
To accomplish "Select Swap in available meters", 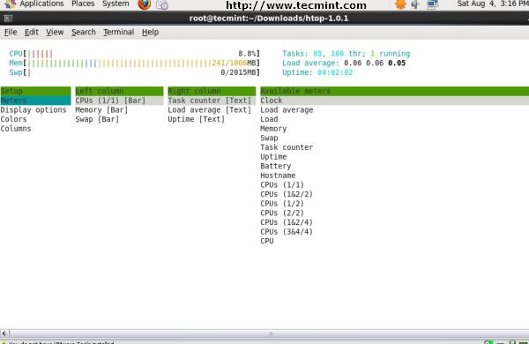I will 269,138.
